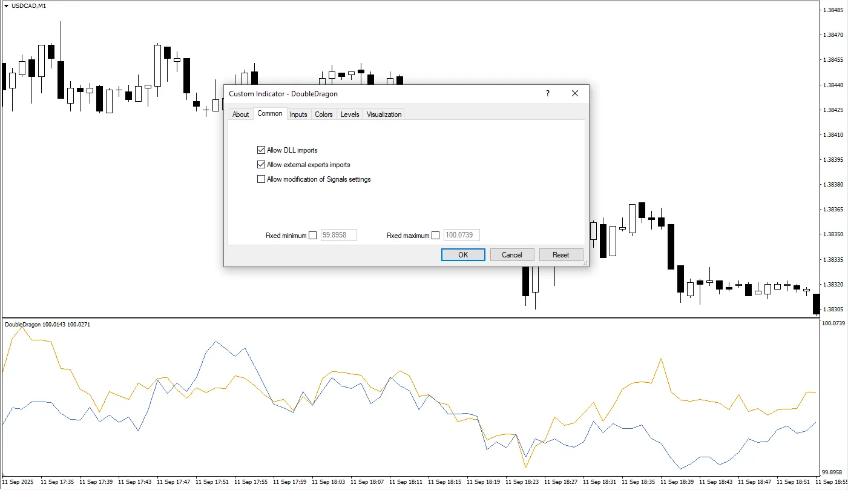Click the help question mark icon
The image size is (848, 490).
548,93
